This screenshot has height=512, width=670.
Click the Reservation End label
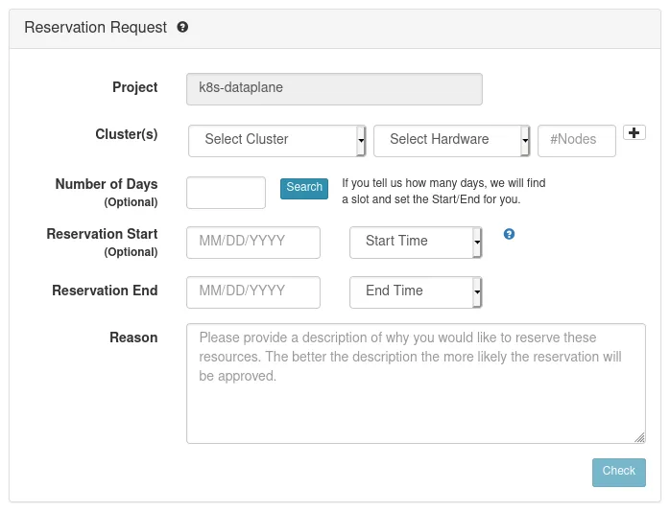coord(105,291)
